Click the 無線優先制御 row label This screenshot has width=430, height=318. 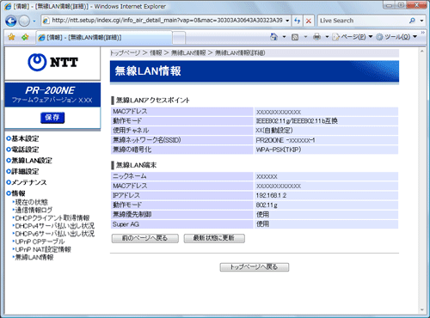132,215
